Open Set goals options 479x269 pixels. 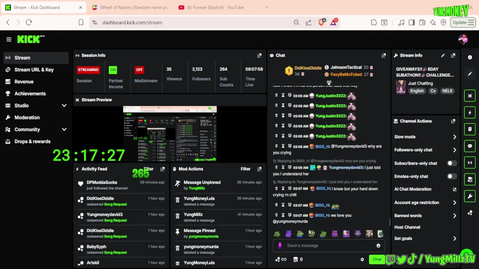coord(425,238)
